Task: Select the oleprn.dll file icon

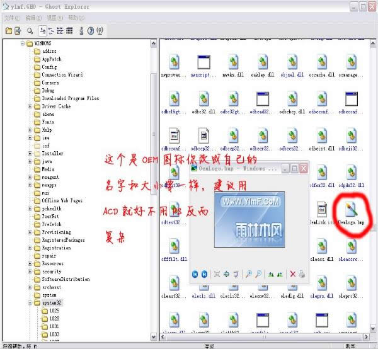Action: (x=321, y=283)
